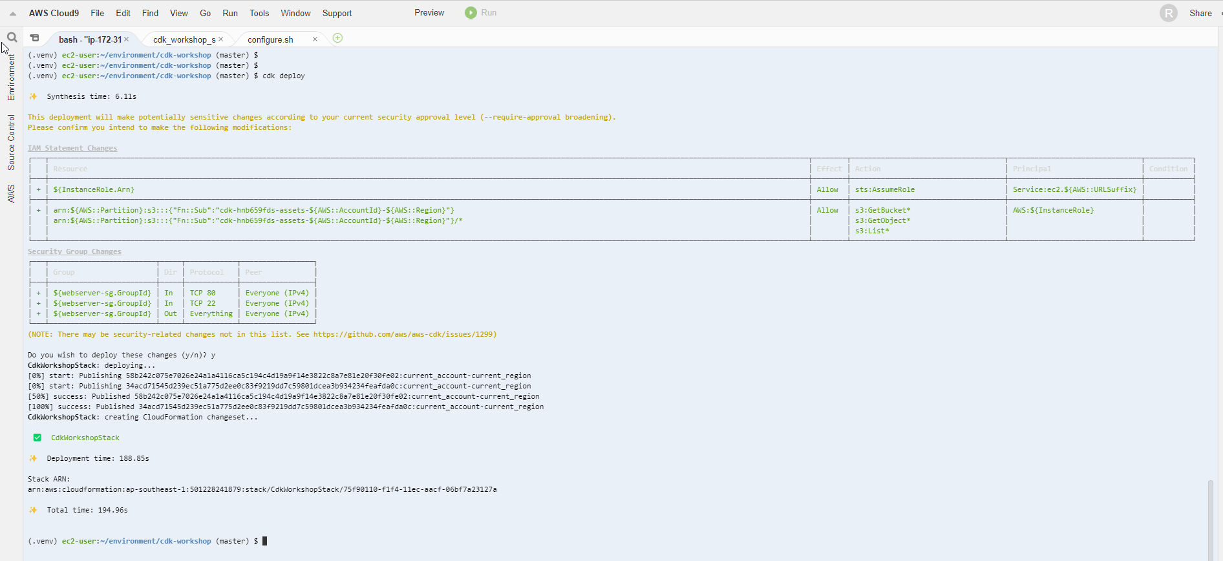Viewport: 1223px width, 561px height.
Task: Click the Share button
Action: [x=1200, y=13]
